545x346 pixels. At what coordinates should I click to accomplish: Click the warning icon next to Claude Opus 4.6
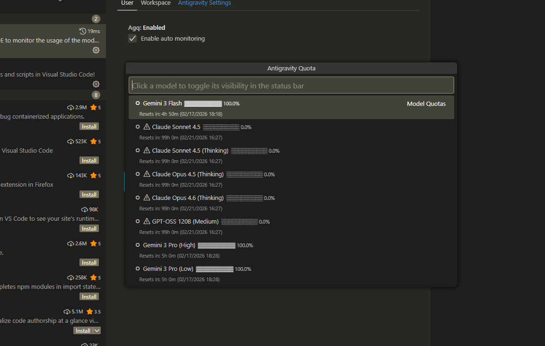[x=147, y=198]
